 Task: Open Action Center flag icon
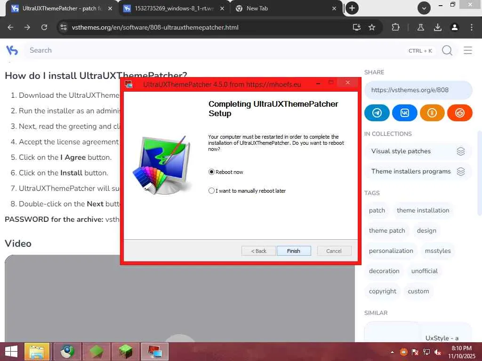point(415,352)
